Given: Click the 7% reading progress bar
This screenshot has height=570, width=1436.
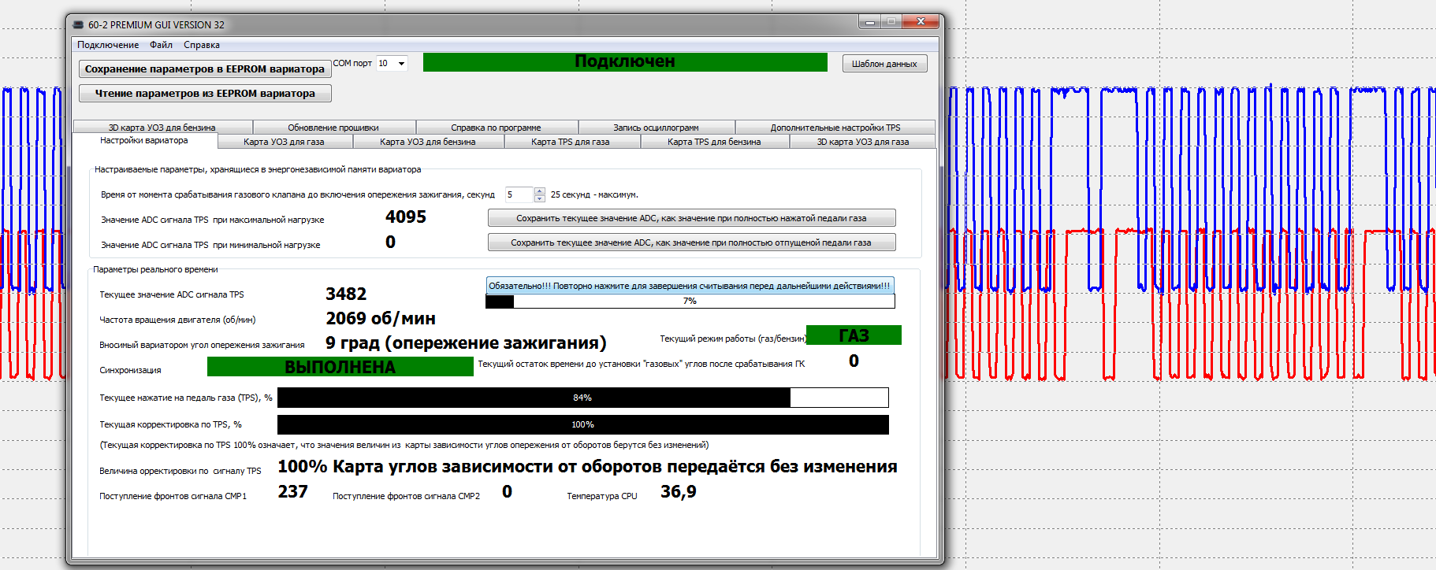Looking at the screenshot, I should tap(690, 301).
